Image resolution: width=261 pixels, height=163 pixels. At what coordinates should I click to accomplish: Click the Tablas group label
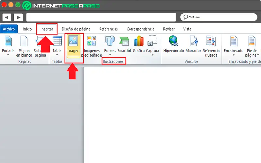click(x=57, y=61)
